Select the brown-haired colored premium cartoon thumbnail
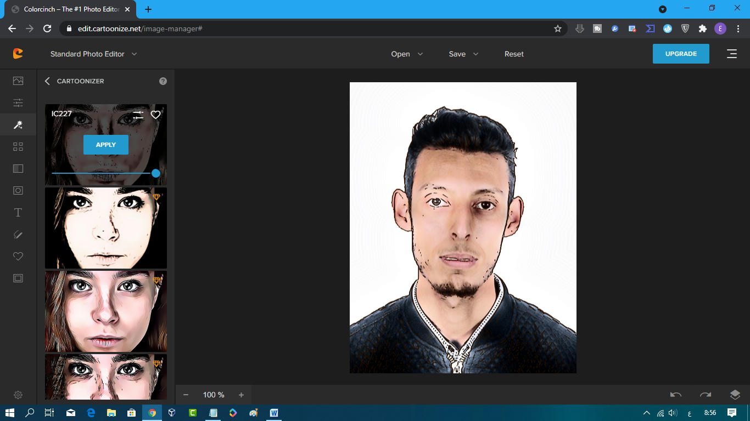Screen dimensions: 750x421 pos(106,311)
